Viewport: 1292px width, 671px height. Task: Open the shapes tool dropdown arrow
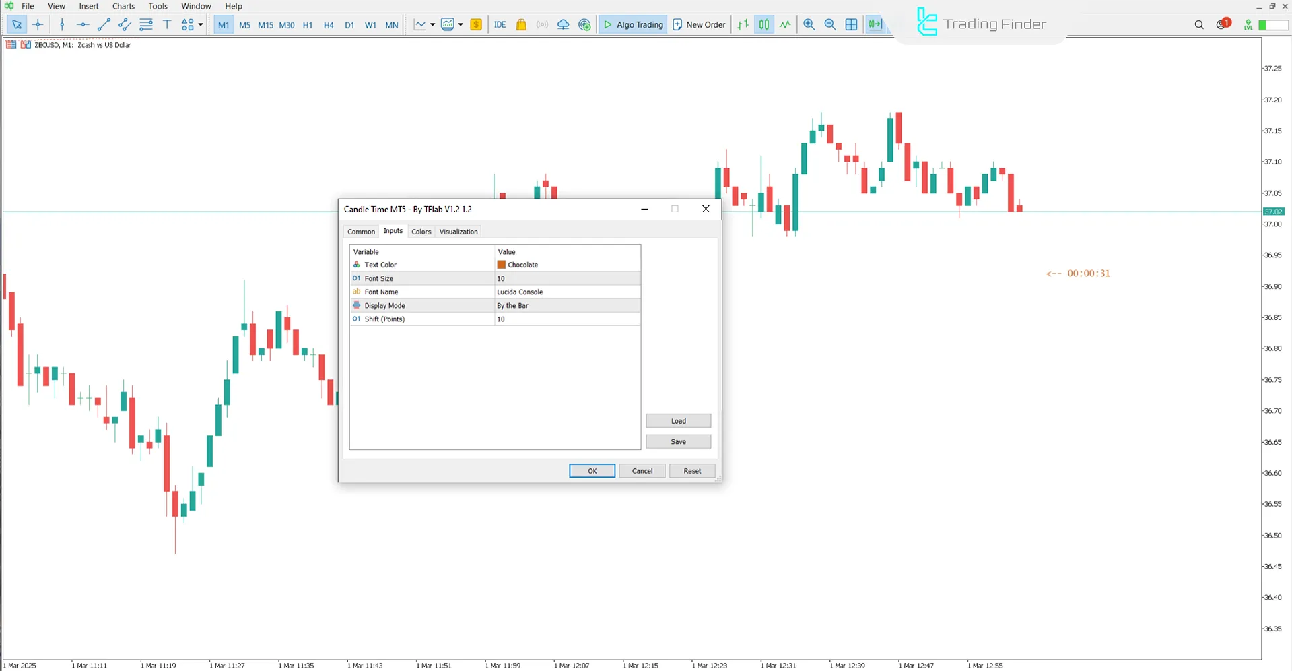(x=200, y=24)
